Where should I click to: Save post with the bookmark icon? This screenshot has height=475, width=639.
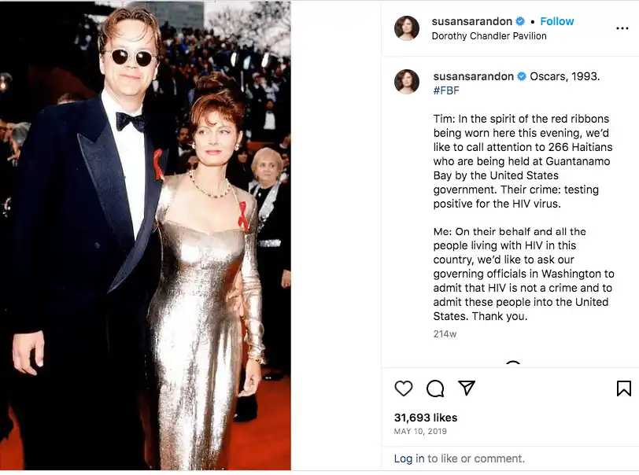pos(623,388)
